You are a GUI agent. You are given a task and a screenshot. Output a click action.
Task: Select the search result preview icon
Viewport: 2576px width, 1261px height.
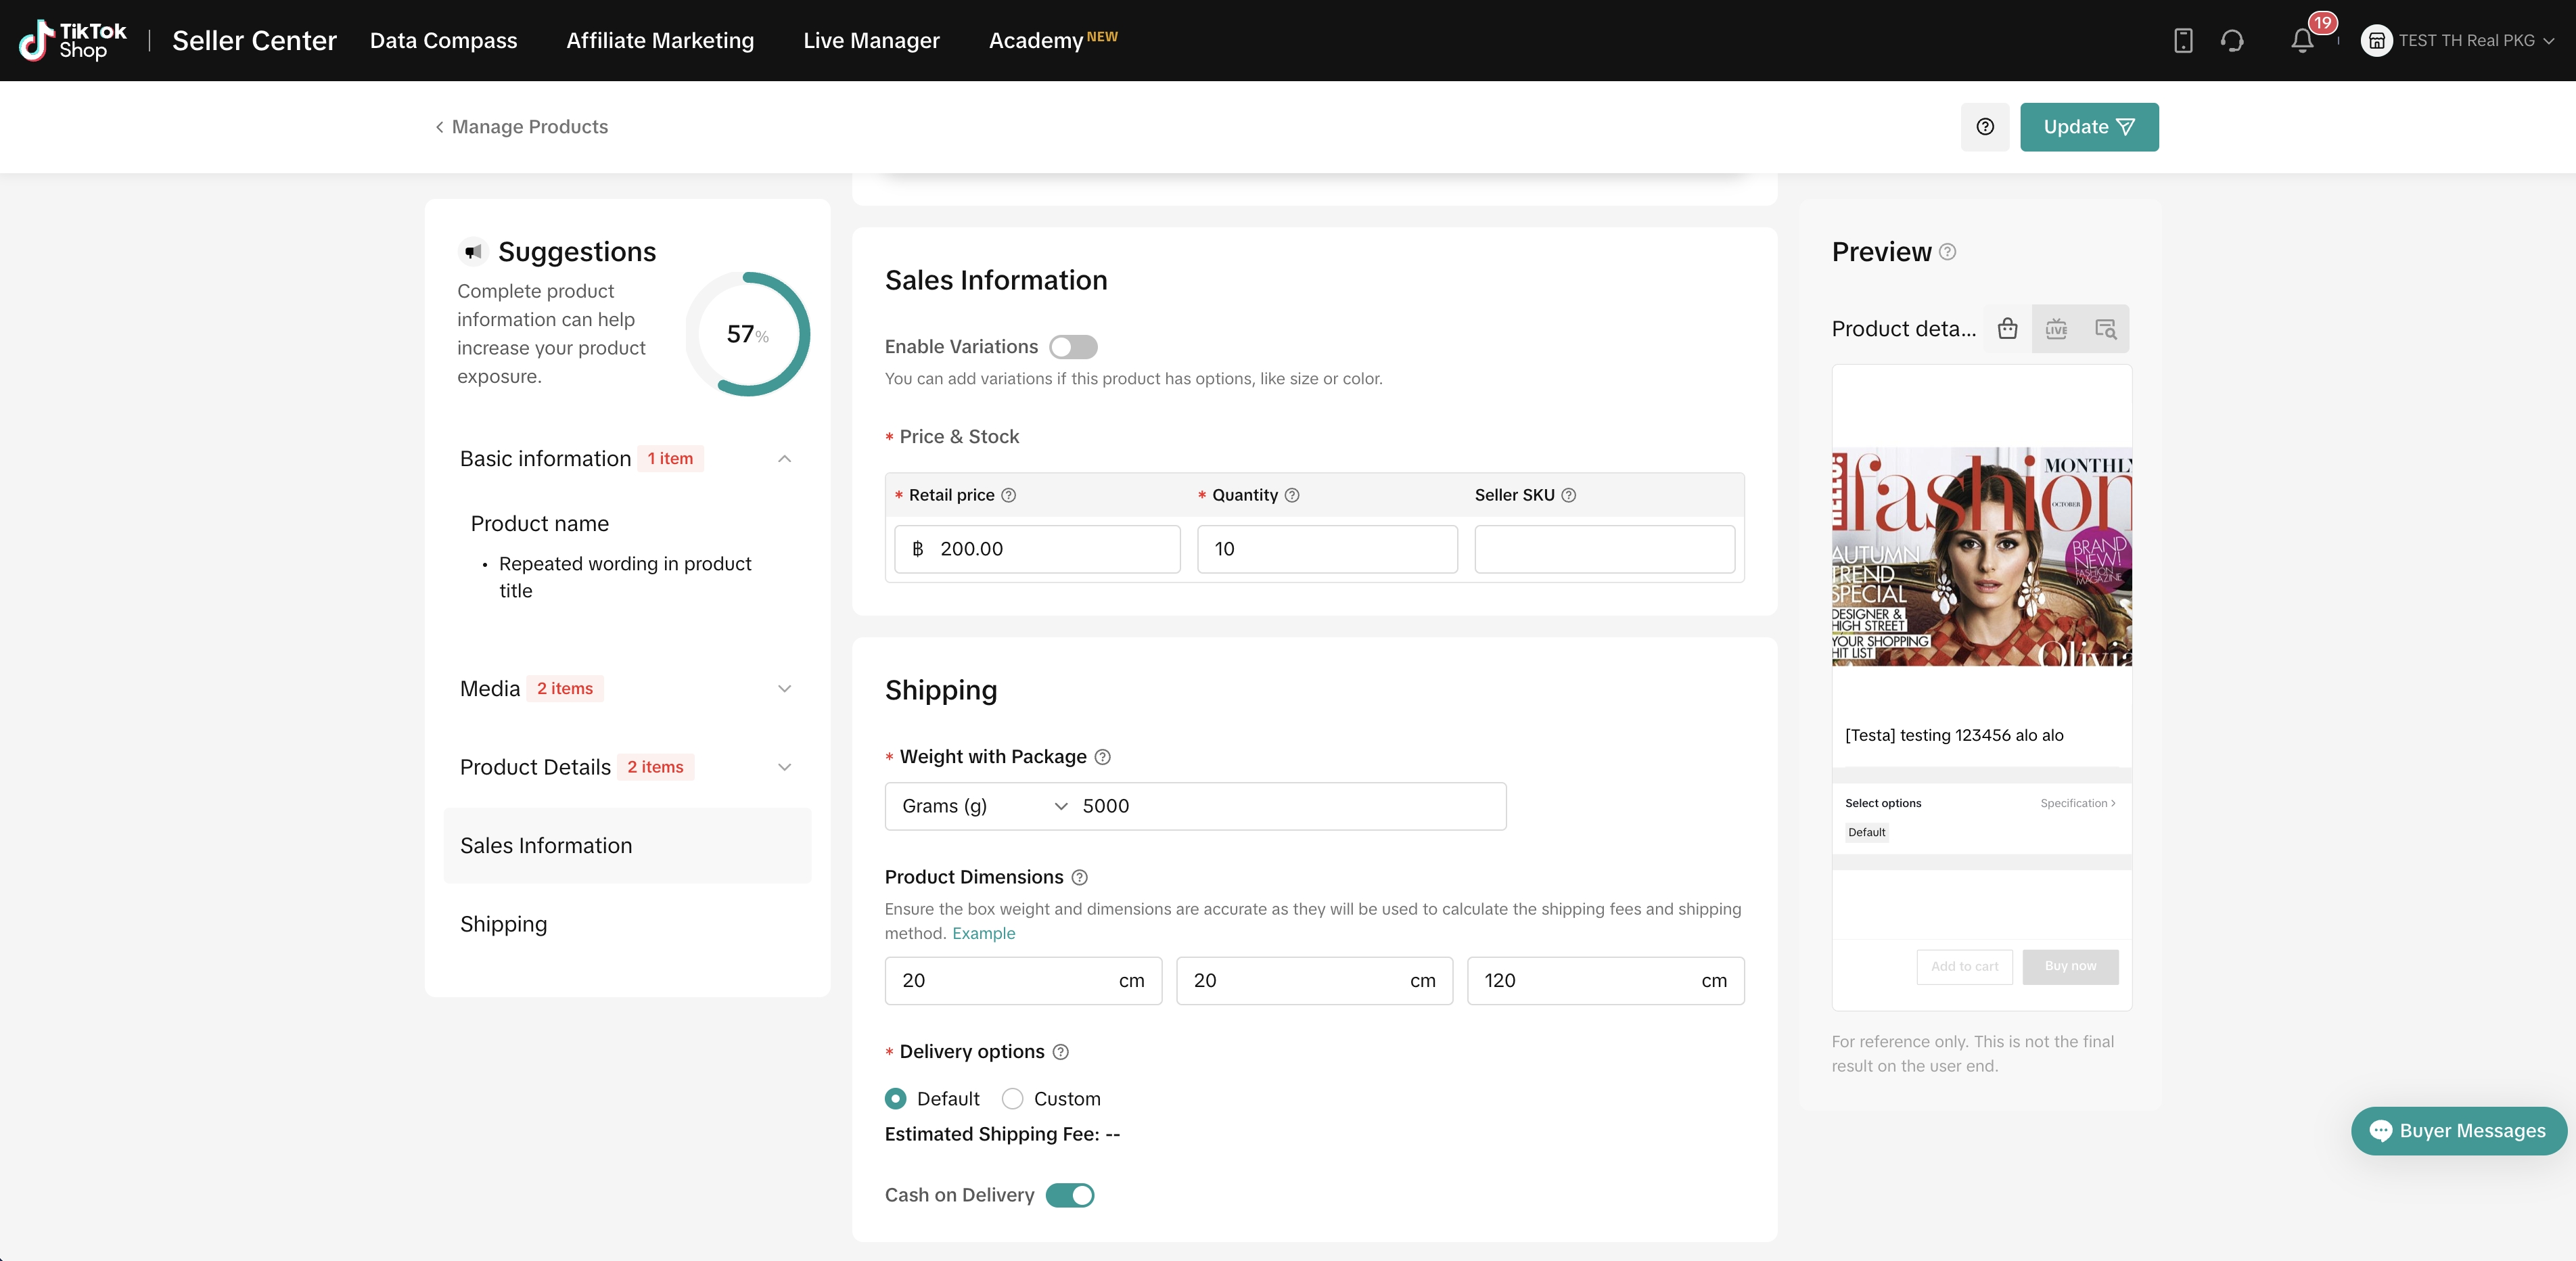click(2105, 329)
